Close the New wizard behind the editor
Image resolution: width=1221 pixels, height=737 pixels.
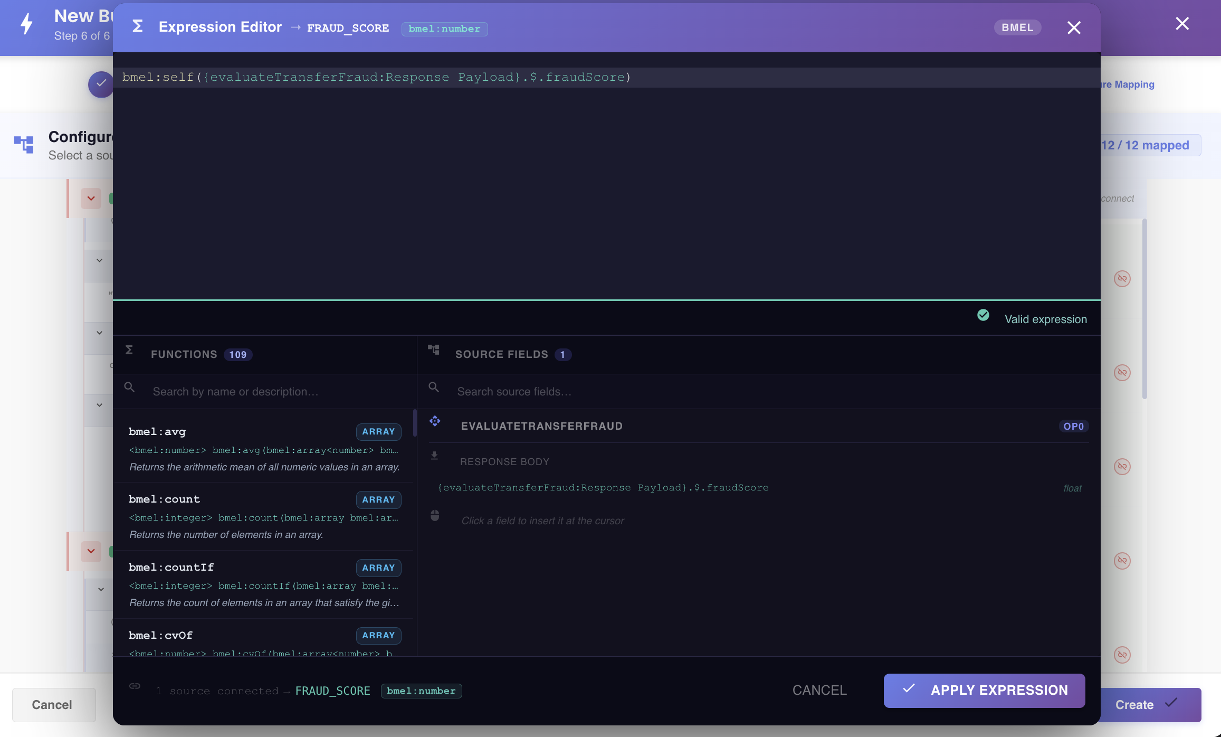[1182, 24]
